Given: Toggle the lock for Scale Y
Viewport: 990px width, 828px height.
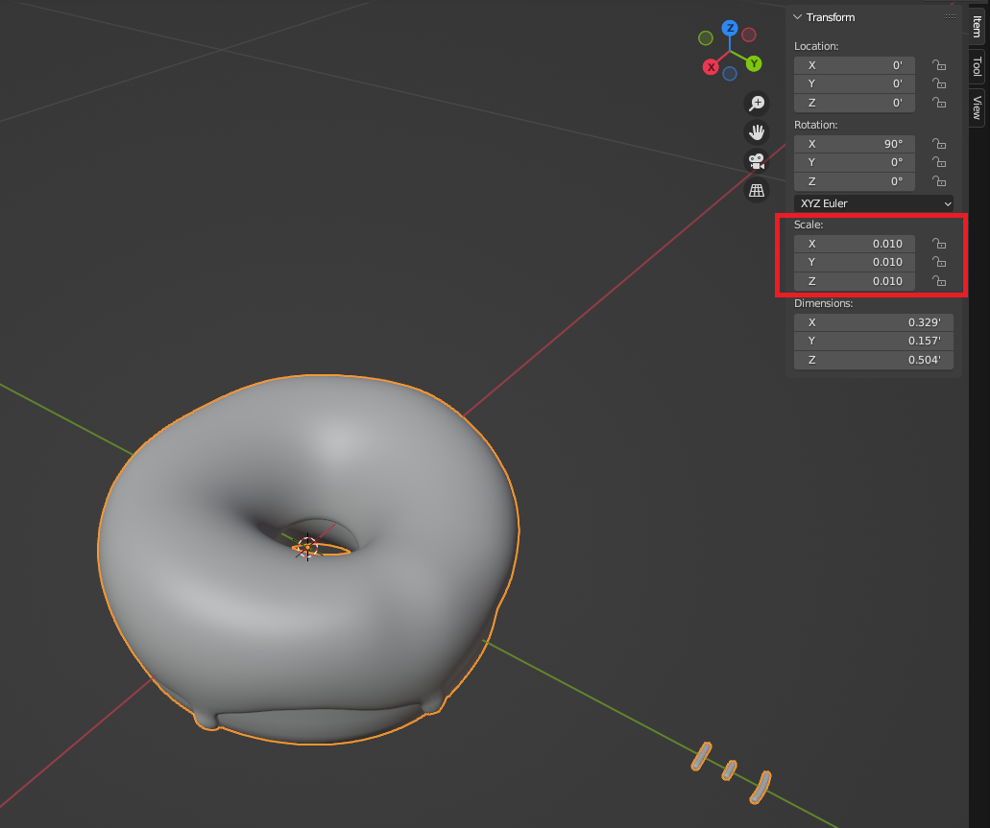Looking at the screenshot, I should (939, 262).
